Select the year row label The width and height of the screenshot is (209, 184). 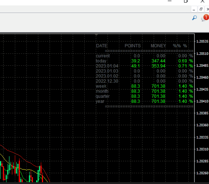[100, 101]
